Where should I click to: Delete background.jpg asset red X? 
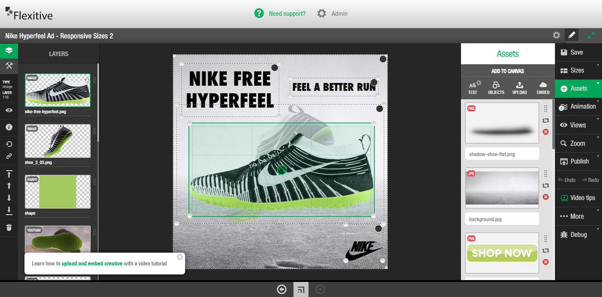pos(546,197)
